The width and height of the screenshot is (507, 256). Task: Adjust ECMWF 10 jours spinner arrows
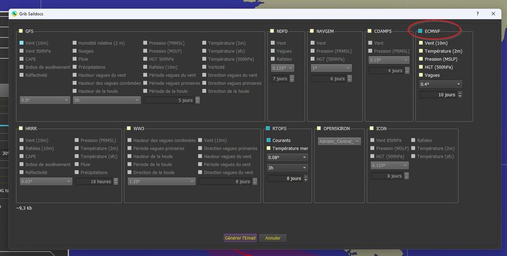point(460,94)
